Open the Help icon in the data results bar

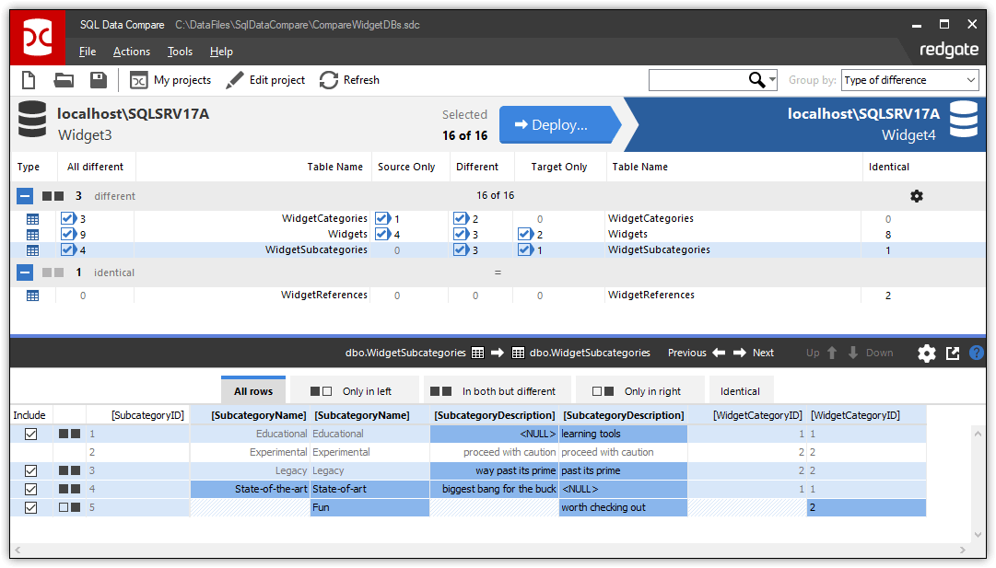coord(977,353)
